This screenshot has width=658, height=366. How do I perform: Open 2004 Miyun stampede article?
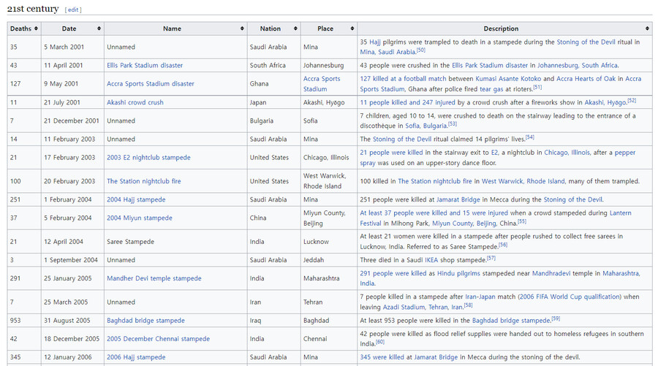[x=140, y=218]
